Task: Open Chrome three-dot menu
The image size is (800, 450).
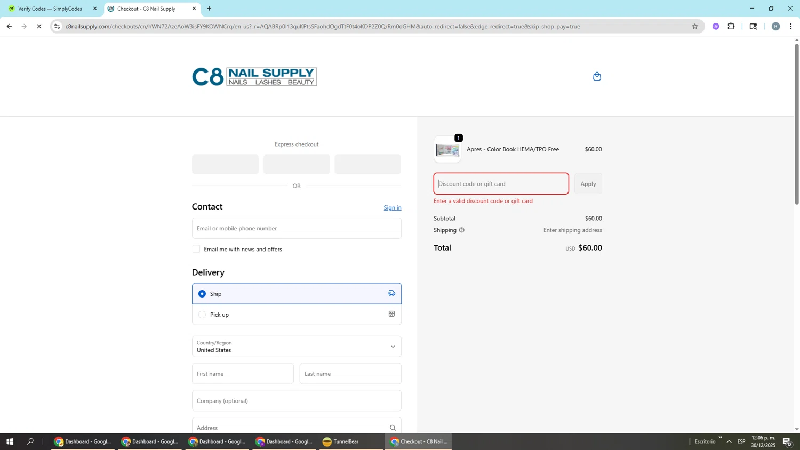Action: pyautogui.click(x=791, y=26)
